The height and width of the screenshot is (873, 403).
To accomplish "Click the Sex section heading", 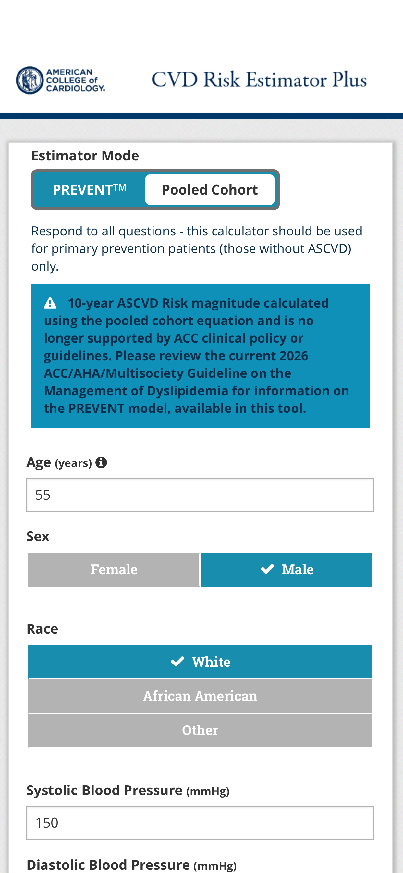I will pyautogui.click(x=38, y=536).
